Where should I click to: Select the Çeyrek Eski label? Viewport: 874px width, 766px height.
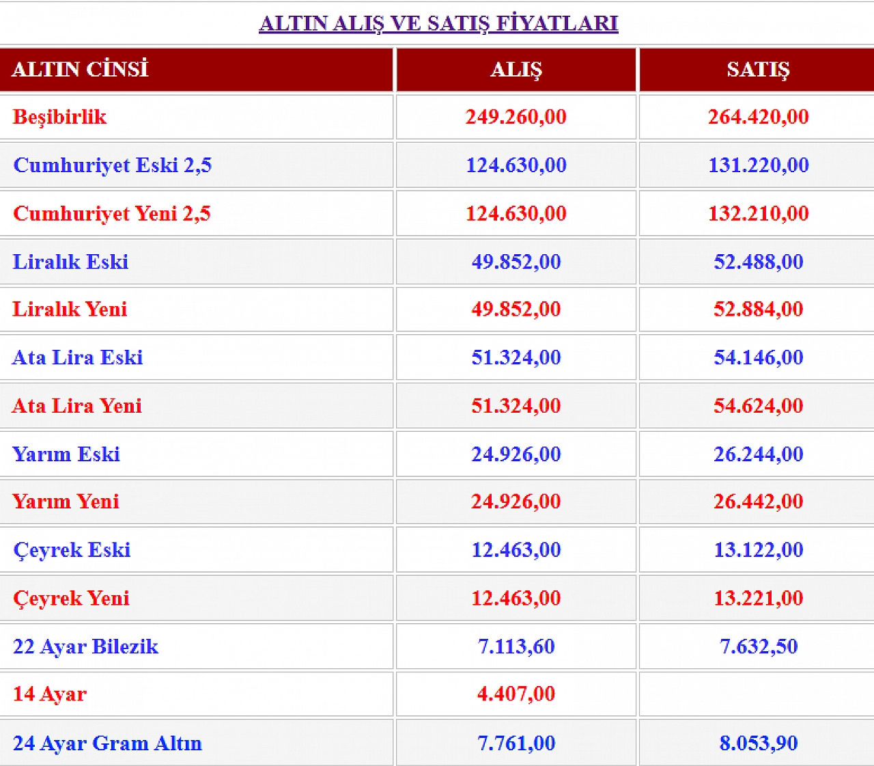(x=72, y=550)
